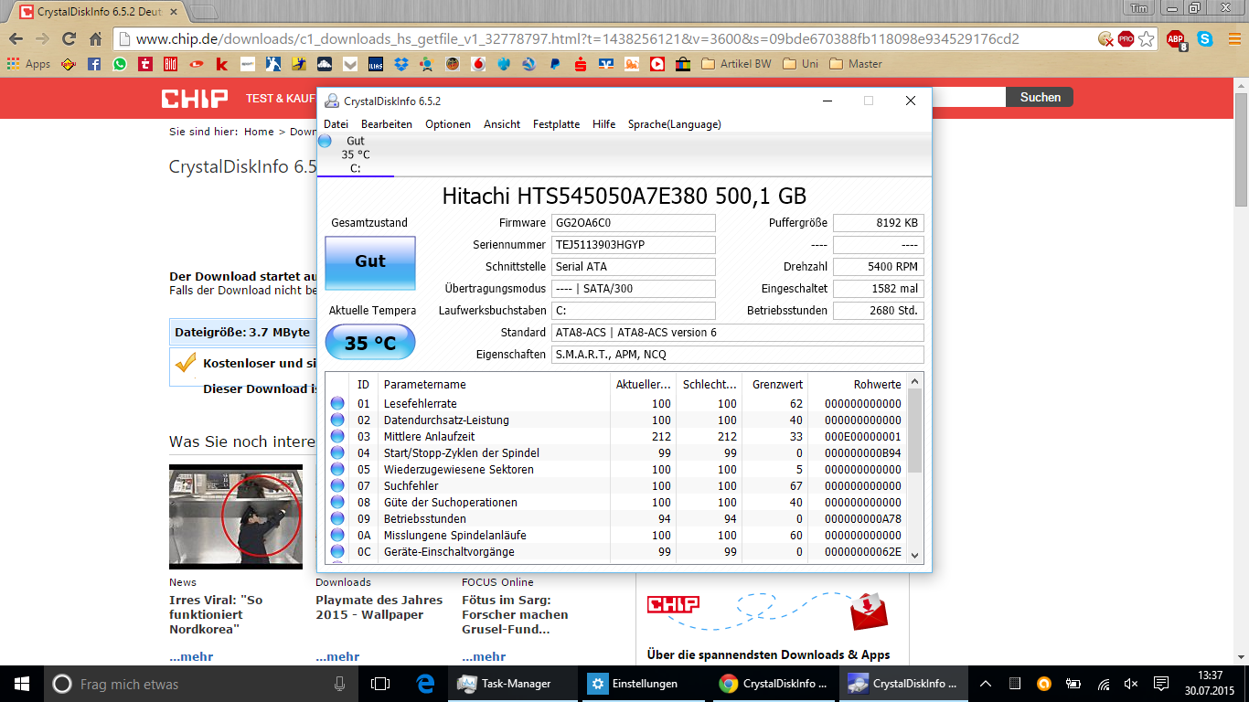Open the Datei menu

click(336, 124)
